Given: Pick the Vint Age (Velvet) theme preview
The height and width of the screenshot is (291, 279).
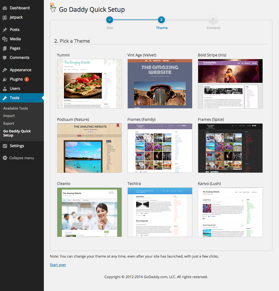Looking at the screenshot, I should (160, 84).
